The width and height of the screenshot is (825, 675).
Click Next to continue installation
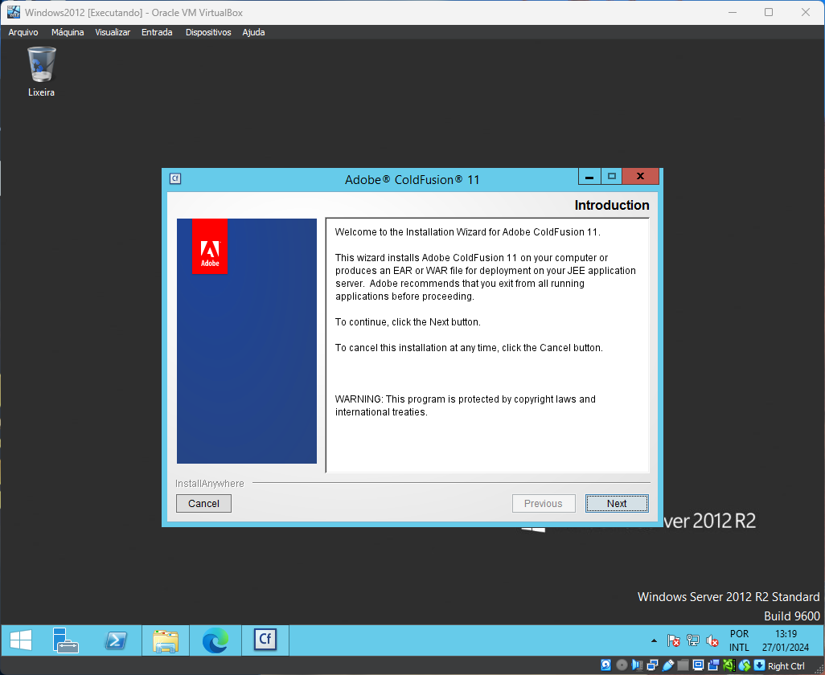coord(617,504)
